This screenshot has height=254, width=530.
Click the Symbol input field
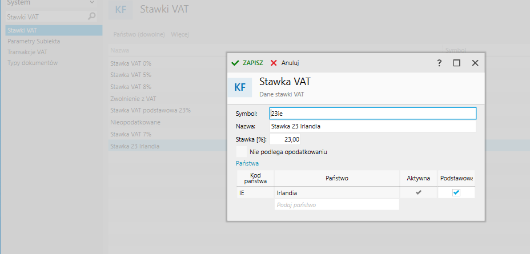point(373,114)
